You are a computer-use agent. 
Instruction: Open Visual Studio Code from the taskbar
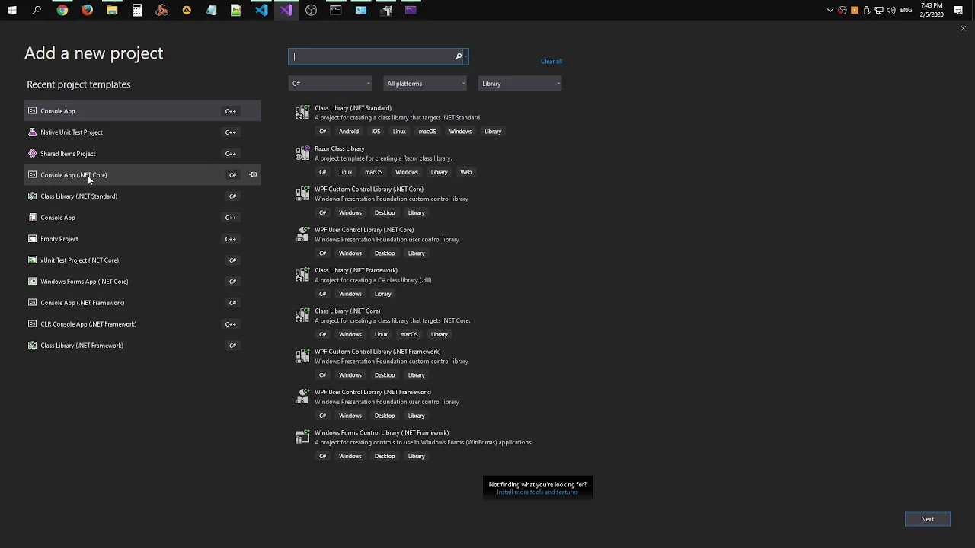point(261,10)
